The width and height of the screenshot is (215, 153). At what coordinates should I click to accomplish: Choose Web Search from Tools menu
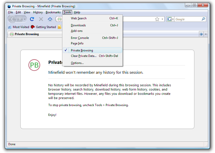coord(93,18)
